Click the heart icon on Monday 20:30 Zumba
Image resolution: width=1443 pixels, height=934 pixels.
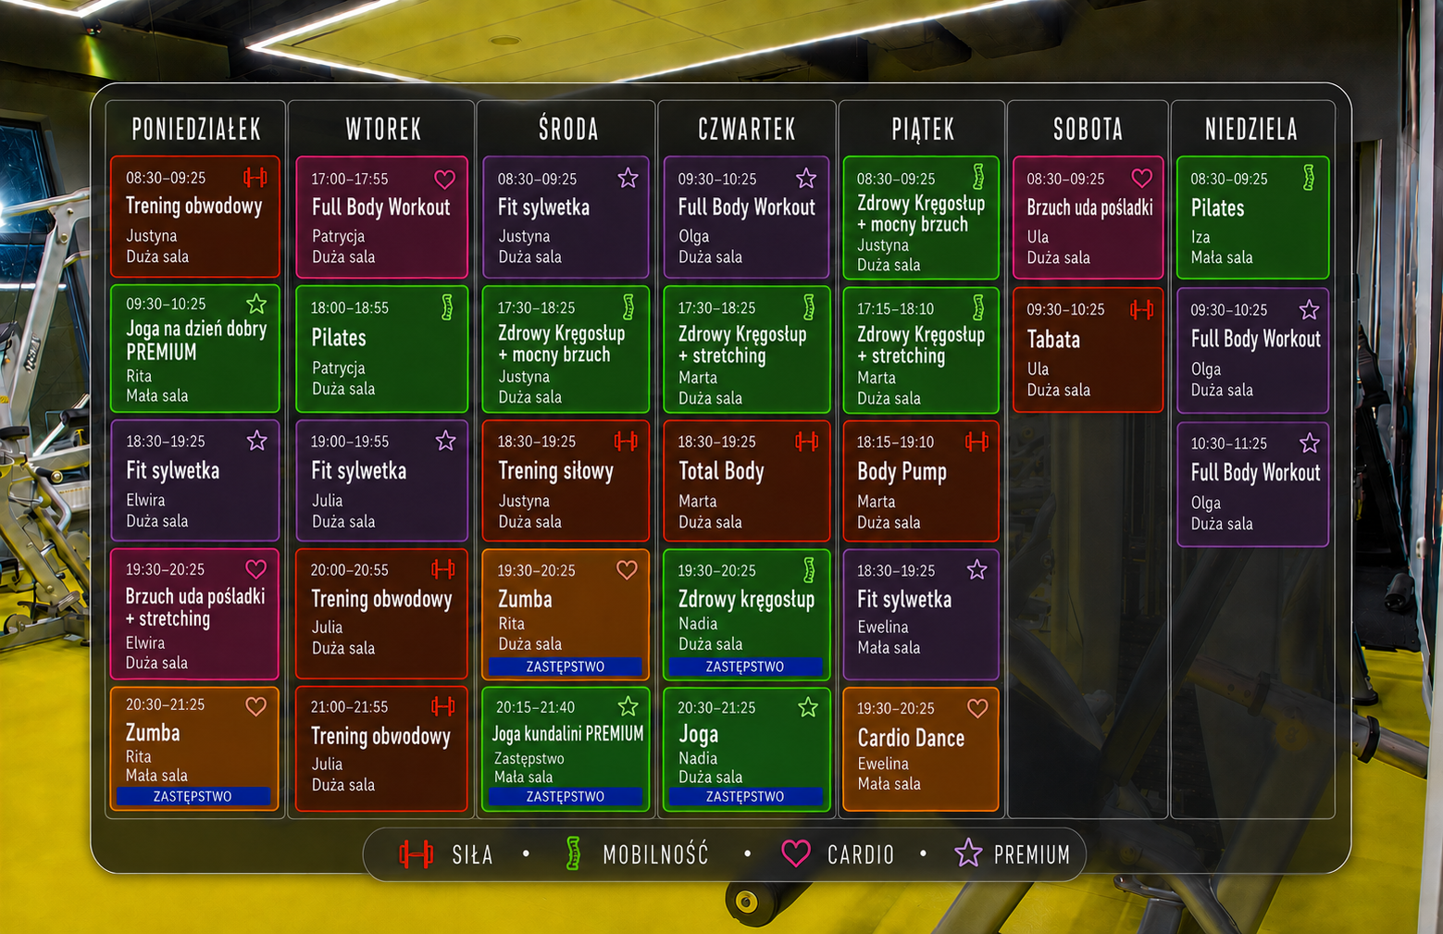click(x=256, y=706)
